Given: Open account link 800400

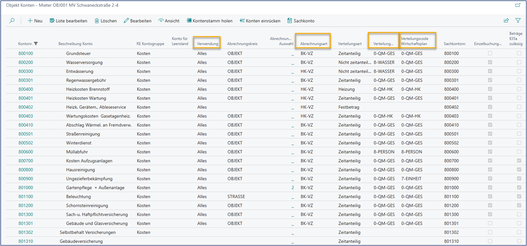Looking at the screenshot, I should pyautogui.click(x=26, y=89).
